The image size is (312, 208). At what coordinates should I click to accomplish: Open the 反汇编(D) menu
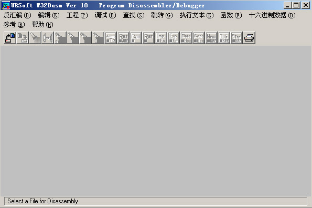click(x=17, y=15)
